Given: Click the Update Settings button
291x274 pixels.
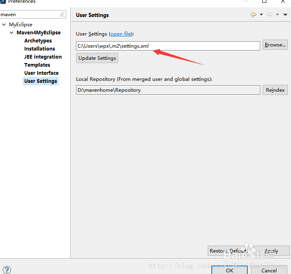Looking at the screenshot, I should coord(97,58).
